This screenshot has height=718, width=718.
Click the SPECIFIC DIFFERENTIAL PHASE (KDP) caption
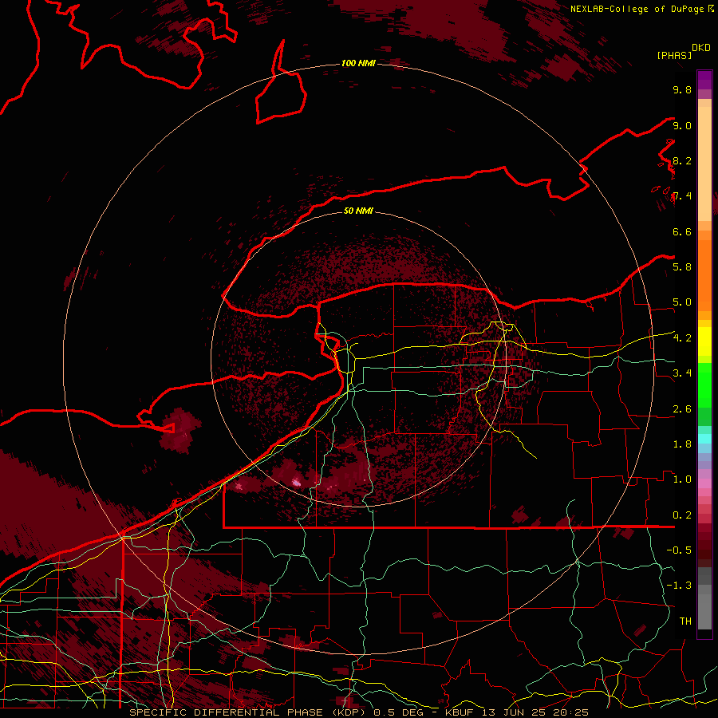[x=250, y=712]
